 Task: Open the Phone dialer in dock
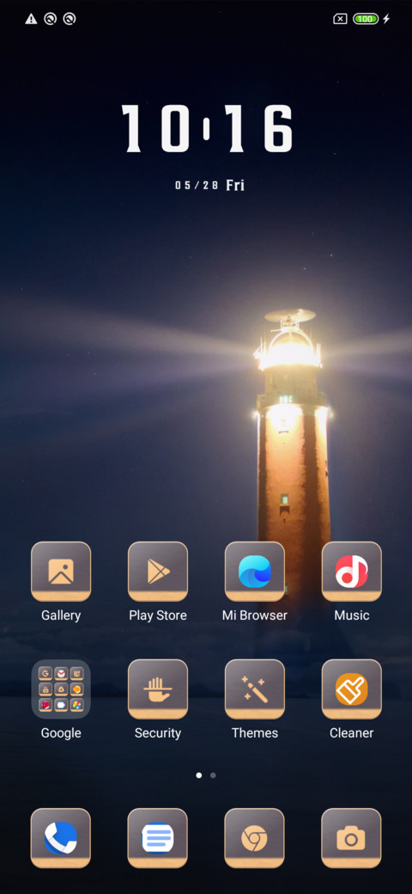pos(61,838)
